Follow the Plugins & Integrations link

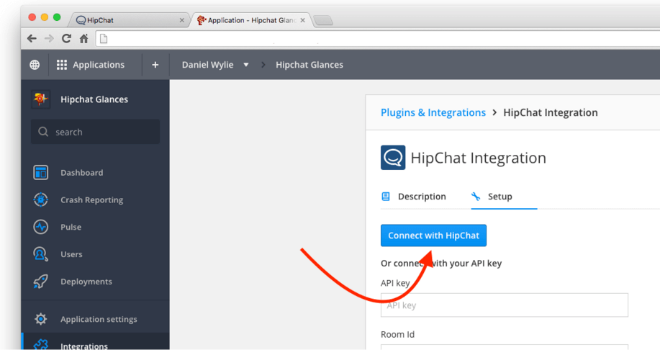point(433,112)
